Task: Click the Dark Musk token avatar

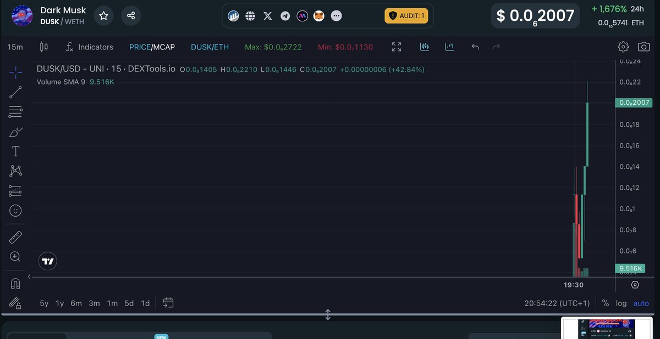Action: 23,16
